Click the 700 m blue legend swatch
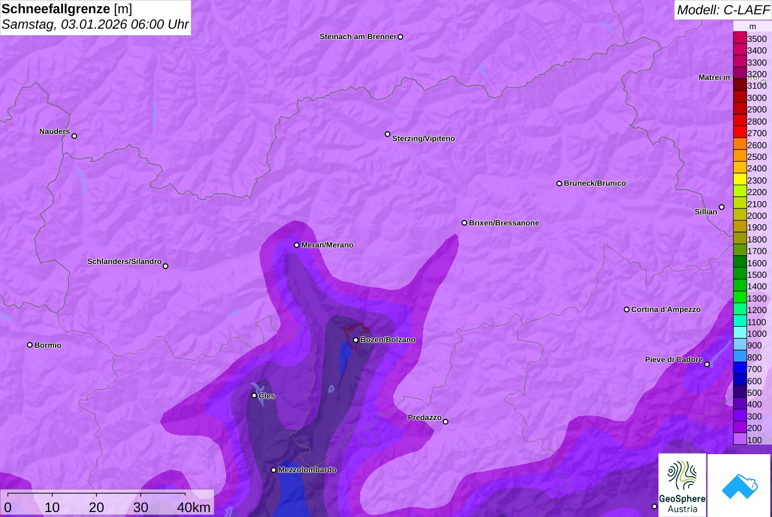The width and height of the screenshot is (772, 517). click(740, 368)
